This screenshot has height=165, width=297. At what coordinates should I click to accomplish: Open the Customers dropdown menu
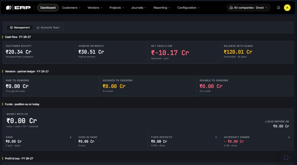(71, 8)
